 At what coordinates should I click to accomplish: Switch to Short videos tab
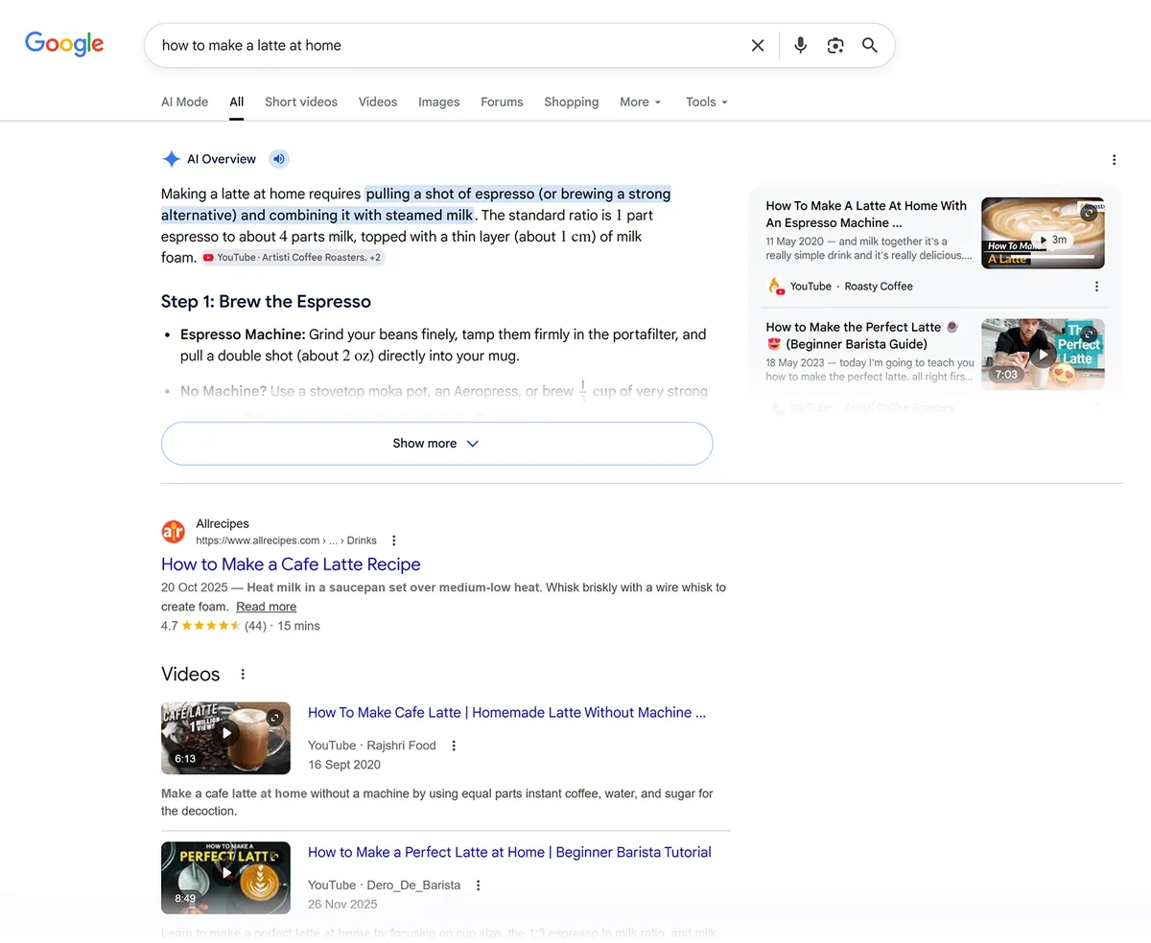tap(301, 102)
